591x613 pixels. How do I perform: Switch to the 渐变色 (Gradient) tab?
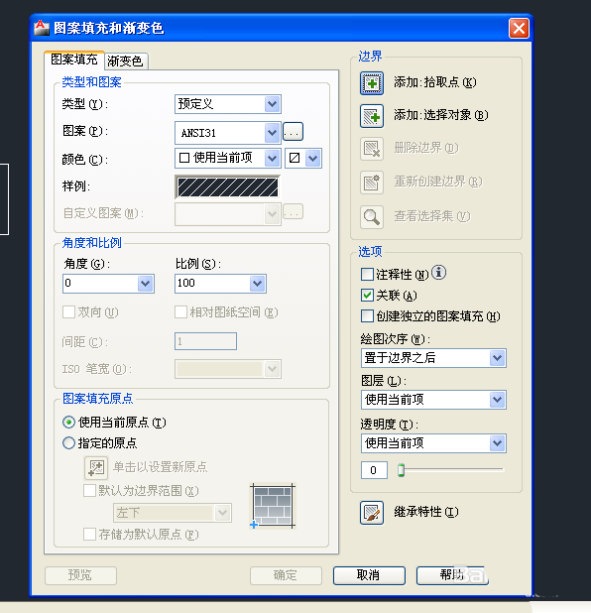point(126,61)
